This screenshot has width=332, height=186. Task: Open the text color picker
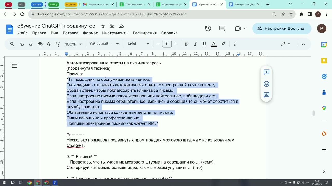pyautogui.click(x=214, y=44)
